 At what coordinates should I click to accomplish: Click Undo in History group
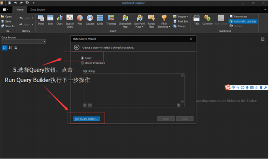[25, 18]
